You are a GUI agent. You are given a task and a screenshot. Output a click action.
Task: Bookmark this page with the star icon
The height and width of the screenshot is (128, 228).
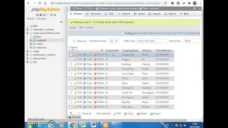click(165, 3)
